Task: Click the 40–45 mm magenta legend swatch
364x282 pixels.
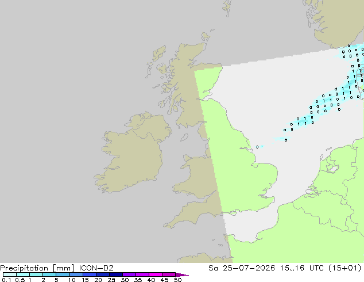Action: [x=156, y=275]
